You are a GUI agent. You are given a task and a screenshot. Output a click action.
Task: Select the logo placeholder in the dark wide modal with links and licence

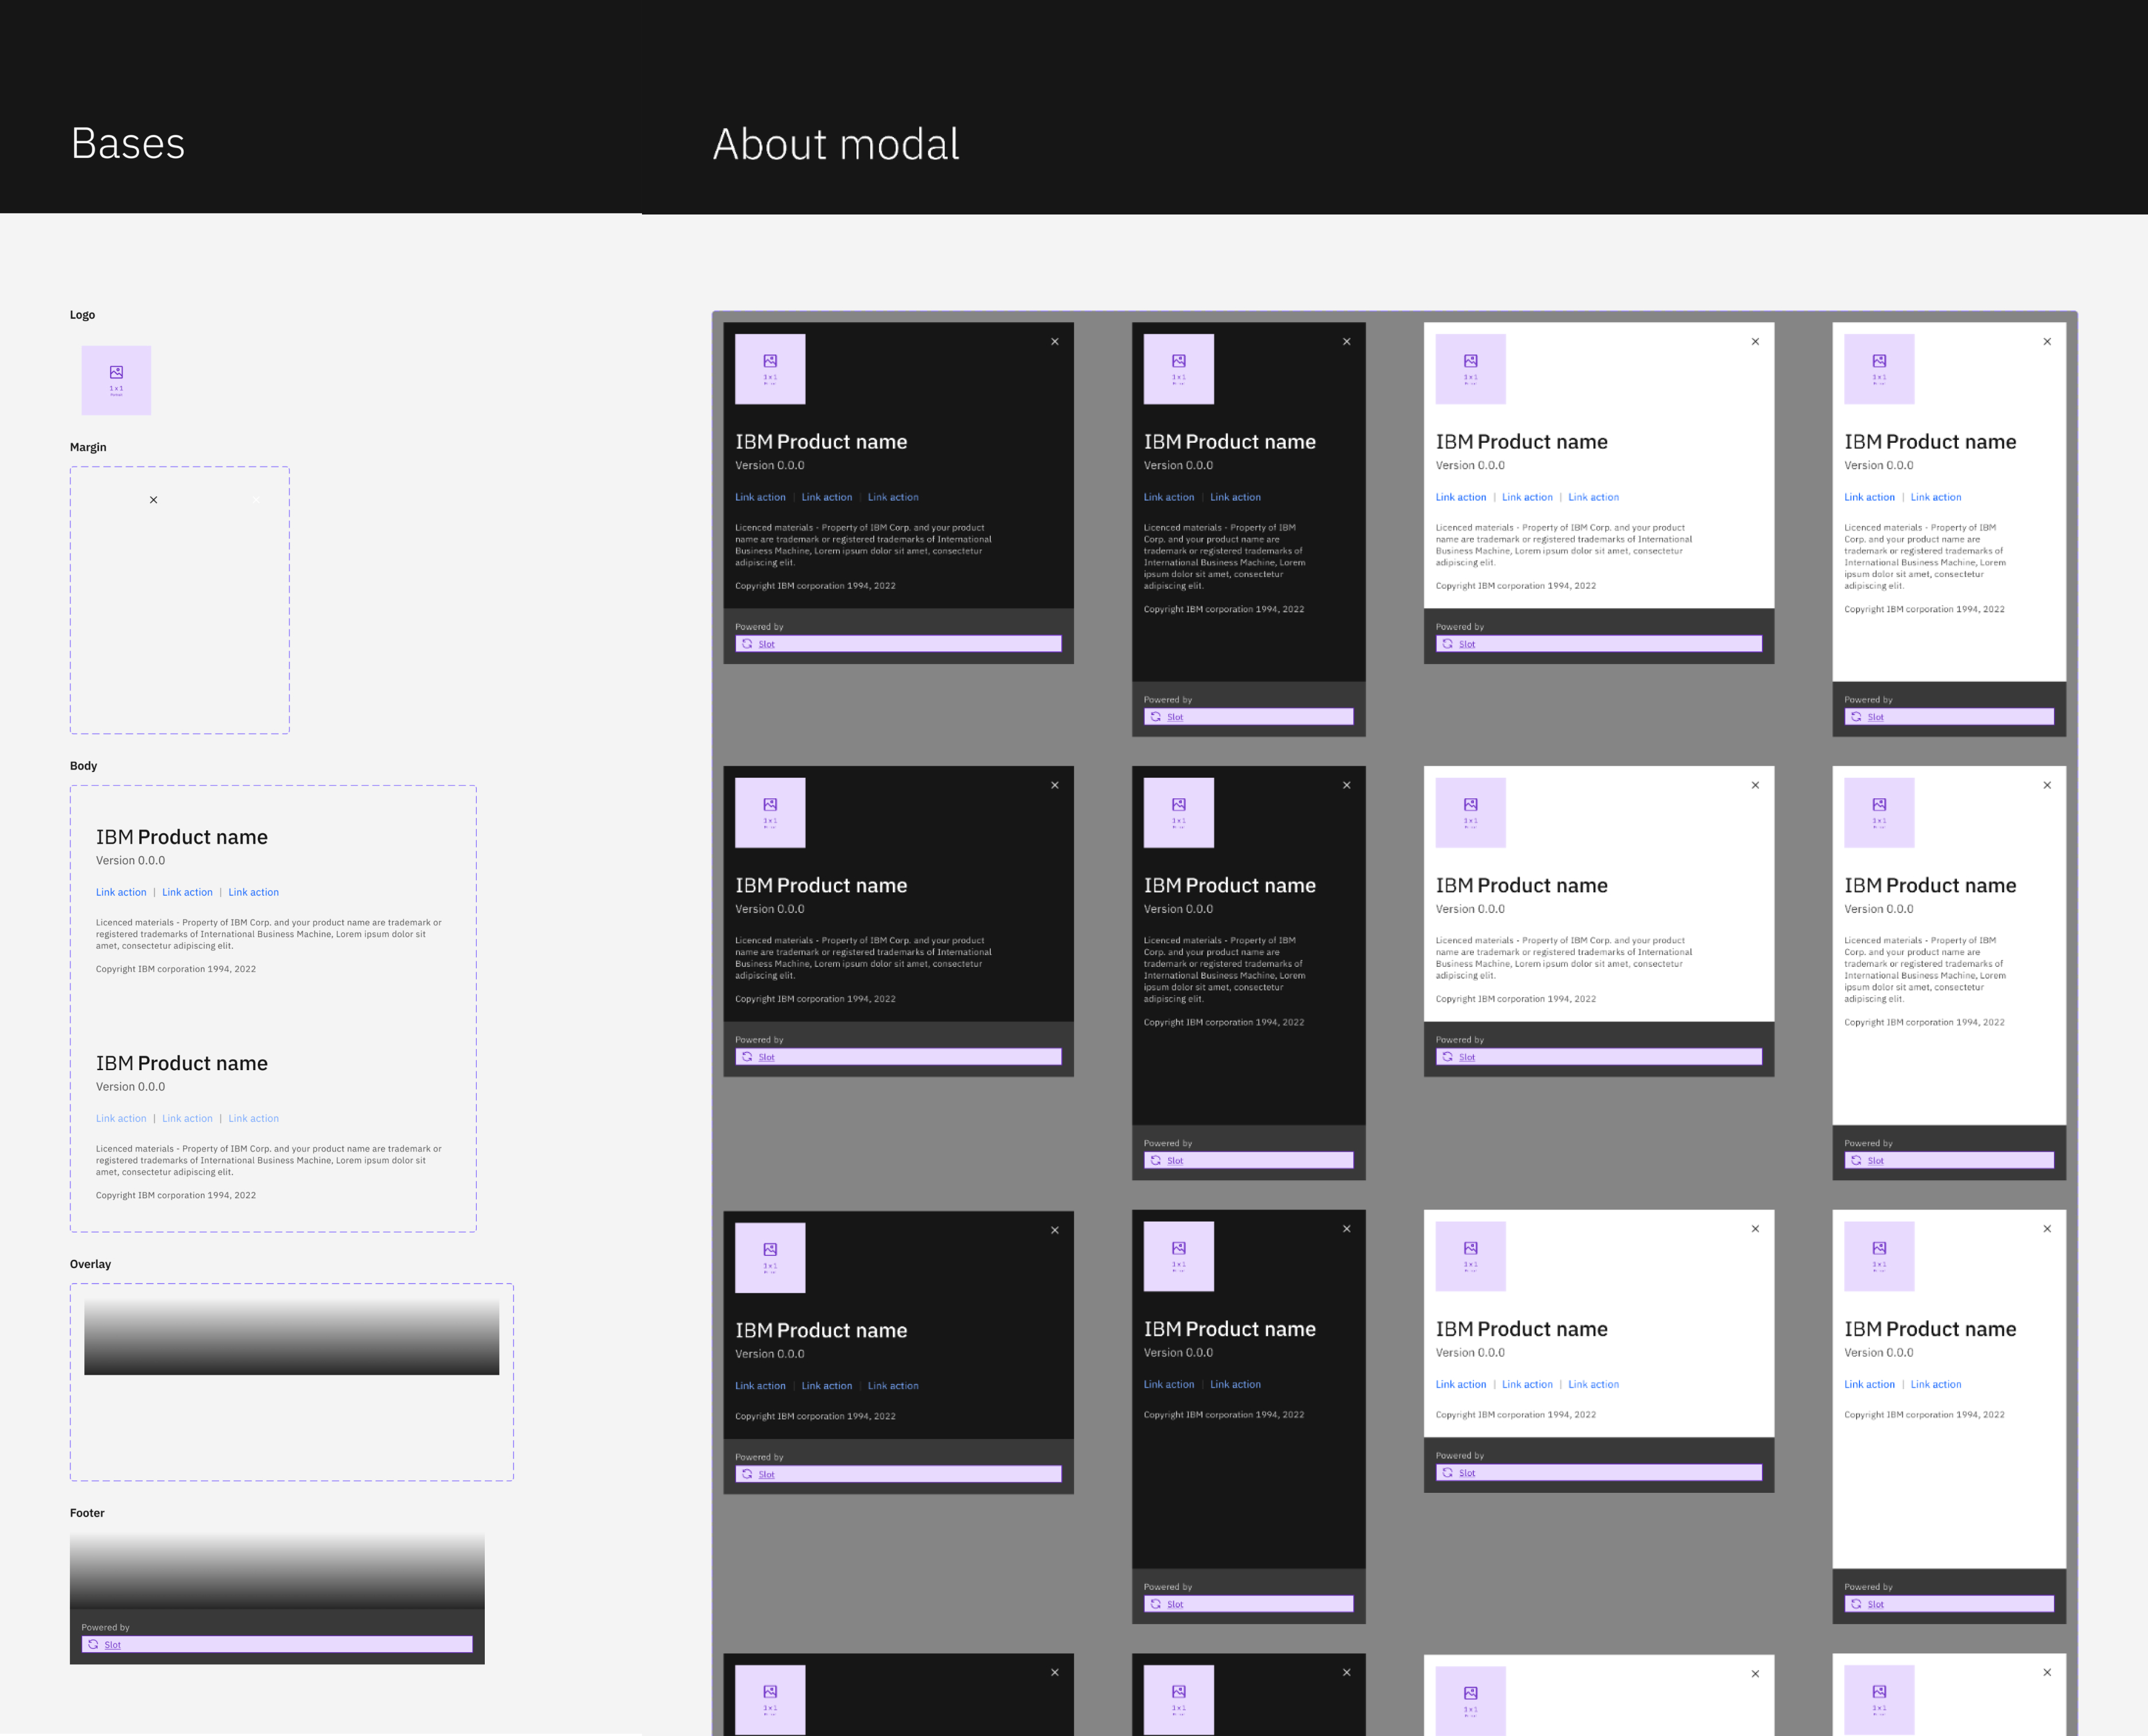771,369
